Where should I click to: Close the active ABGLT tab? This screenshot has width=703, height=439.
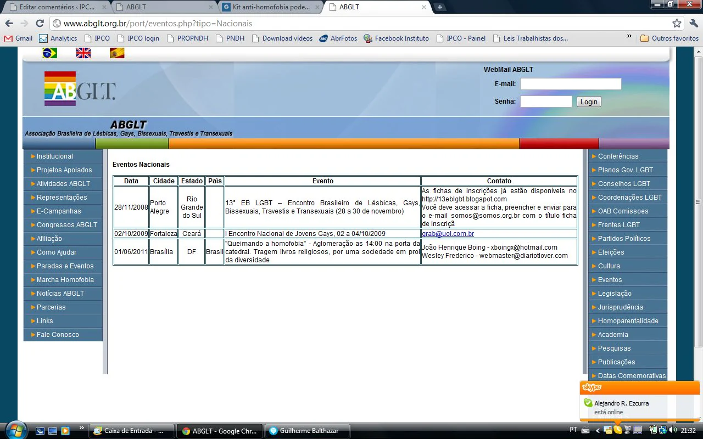[423, 7]
